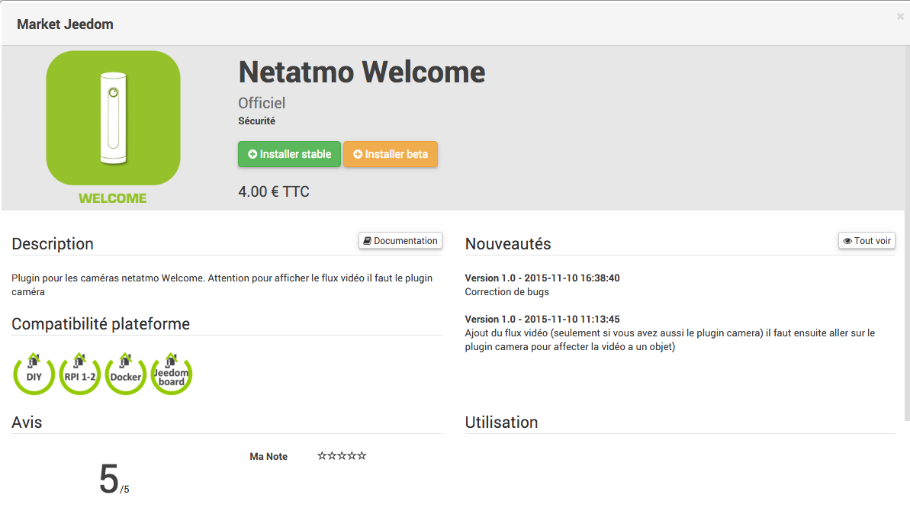Click the Correction de bugs text
The width and height of the screenshot is (910, 511).
506,292
